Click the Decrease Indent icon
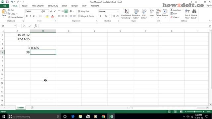212x119 pixels. click(x=71, y=16)
